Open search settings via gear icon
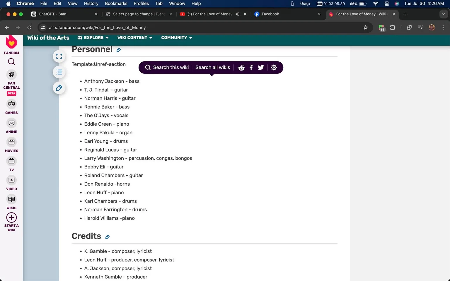 coord(274,67)
